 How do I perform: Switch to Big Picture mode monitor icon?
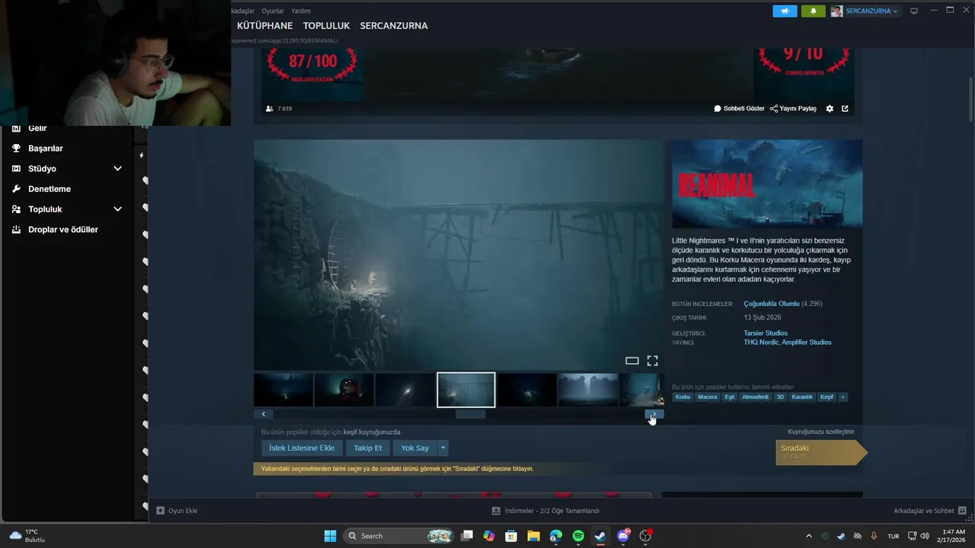(914, 11)
